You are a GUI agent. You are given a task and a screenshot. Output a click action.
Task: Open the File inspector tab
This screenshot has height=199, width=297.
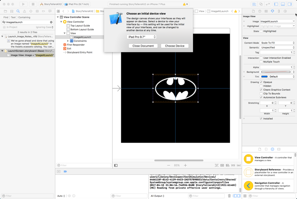253,11
